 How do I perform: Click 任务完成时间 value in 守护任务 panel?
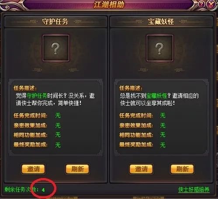click(58, 116)
